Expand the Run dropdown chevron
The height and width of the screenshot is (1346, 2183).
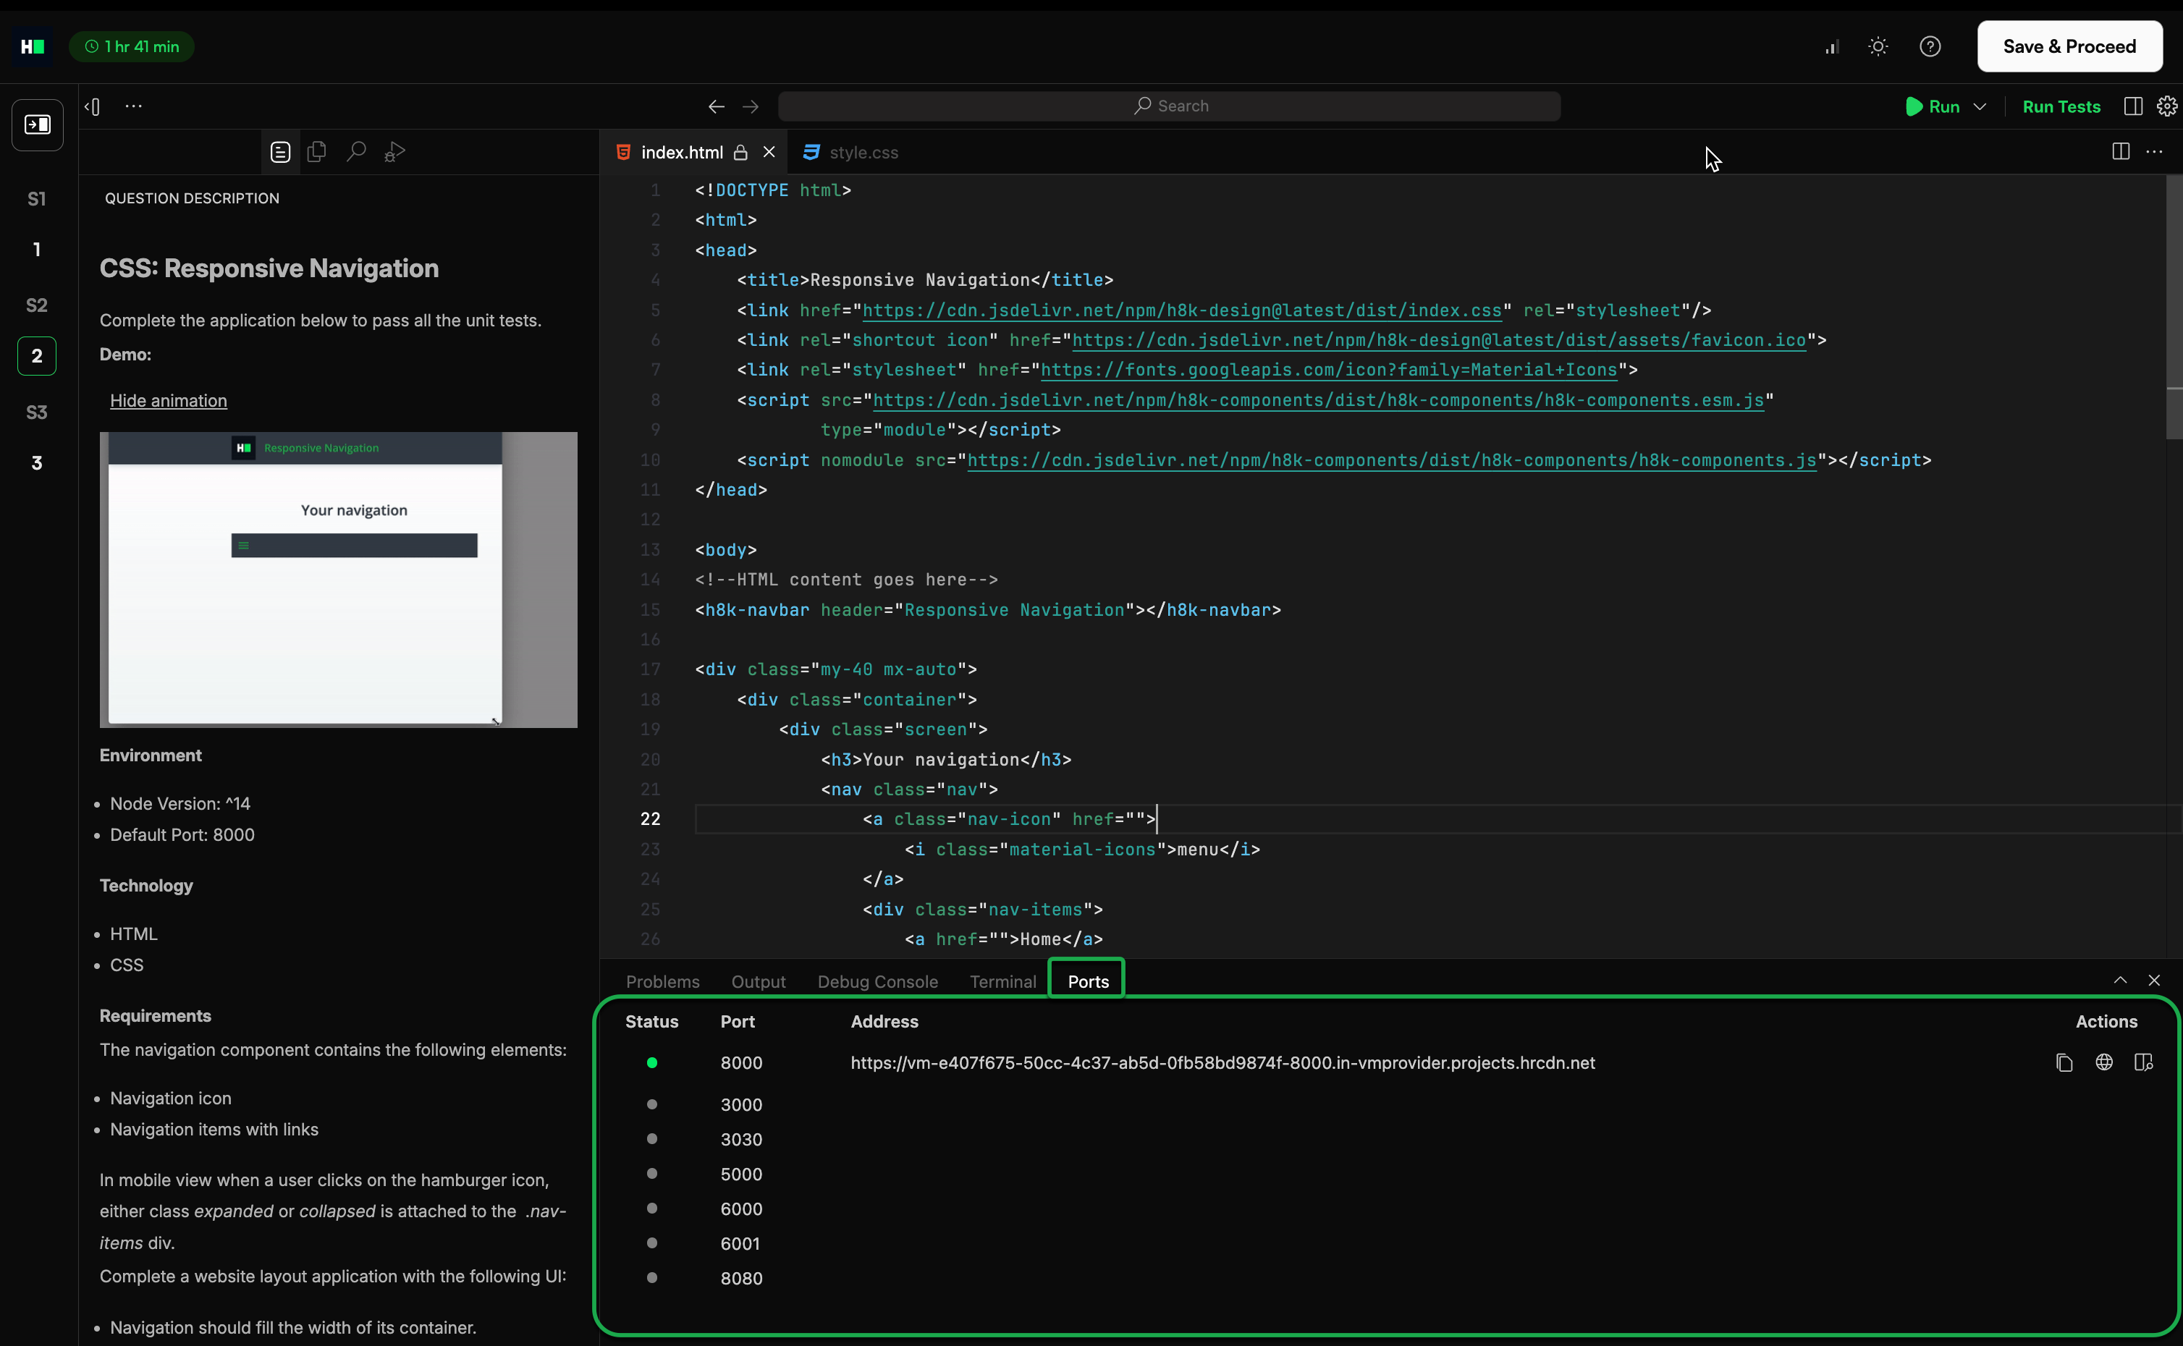[x=1979, y=107]
